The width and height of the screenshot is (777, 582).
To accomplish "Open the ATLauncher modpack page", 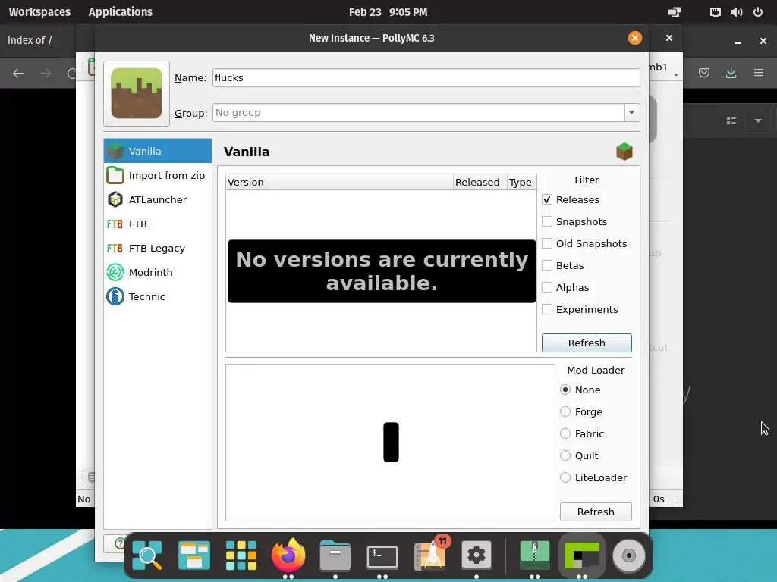I will tap(158, 199).
